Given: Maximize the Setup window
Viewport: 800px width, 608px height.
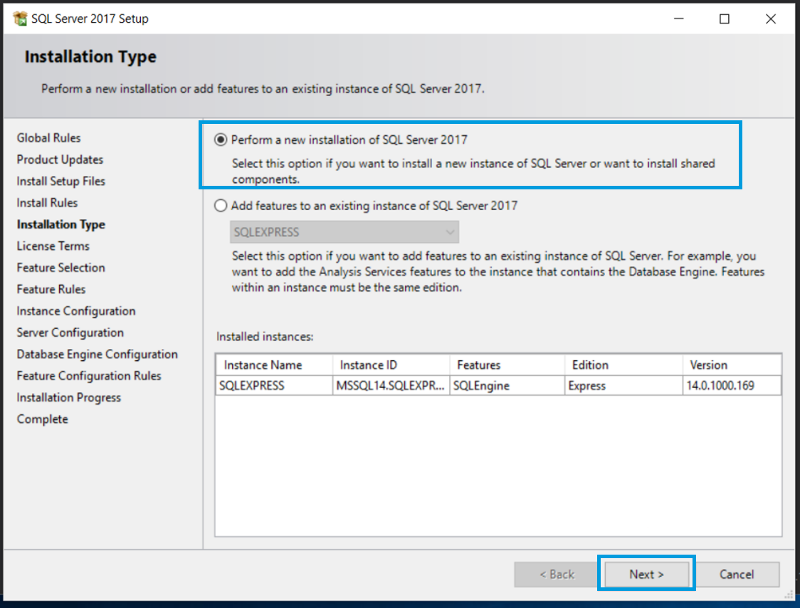Looking at the screenshot, I should click(724, 19).
